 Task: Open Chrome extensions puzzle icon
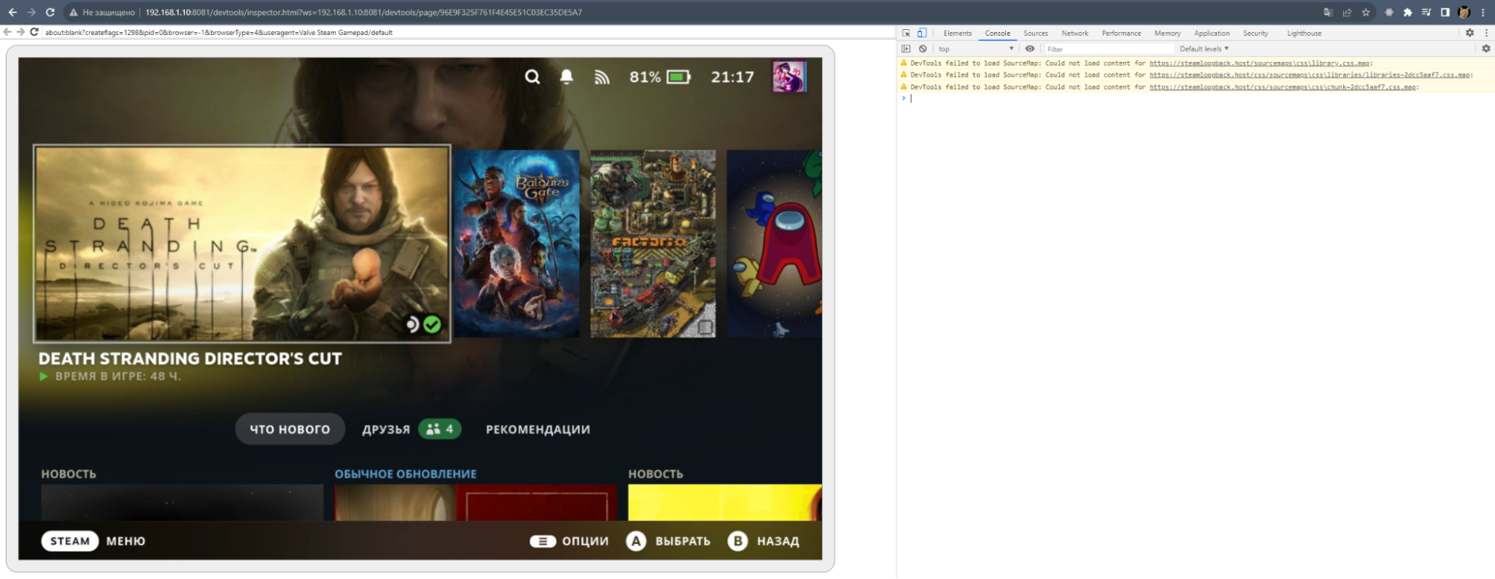1407,12
